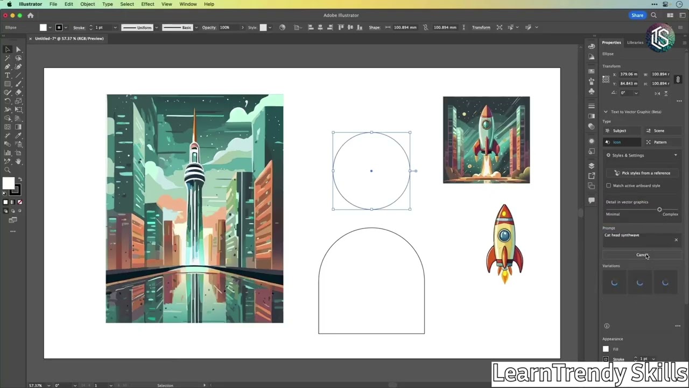Switch to Draw Behind mode
The image size is (689, 388).
tap(13, 212)
